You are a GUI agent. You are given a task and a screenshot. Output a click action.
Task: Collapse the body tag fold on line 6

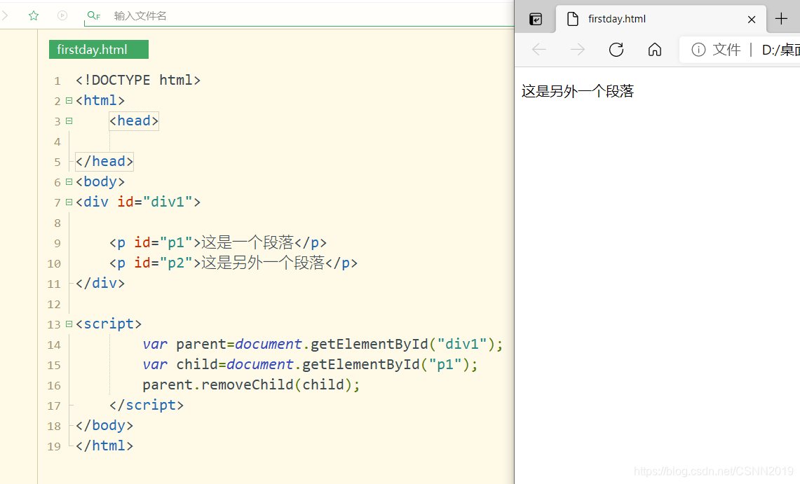[x=69, y=182]
